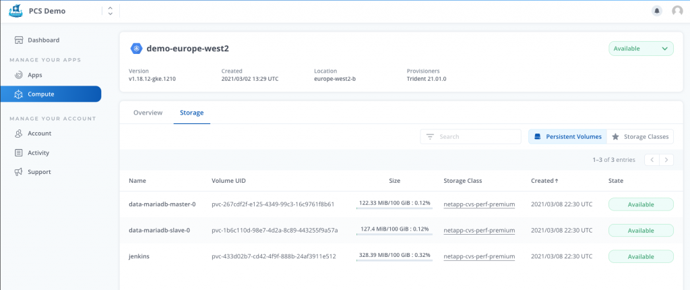Click the PCS Demo title text
Screen dimensions: 690x290
47,11
